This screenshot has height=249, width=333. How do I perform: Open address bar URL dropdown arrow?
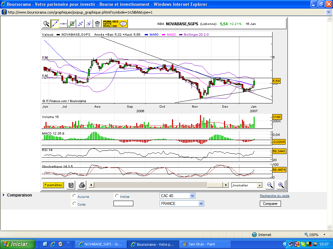[x=328, y=12]
